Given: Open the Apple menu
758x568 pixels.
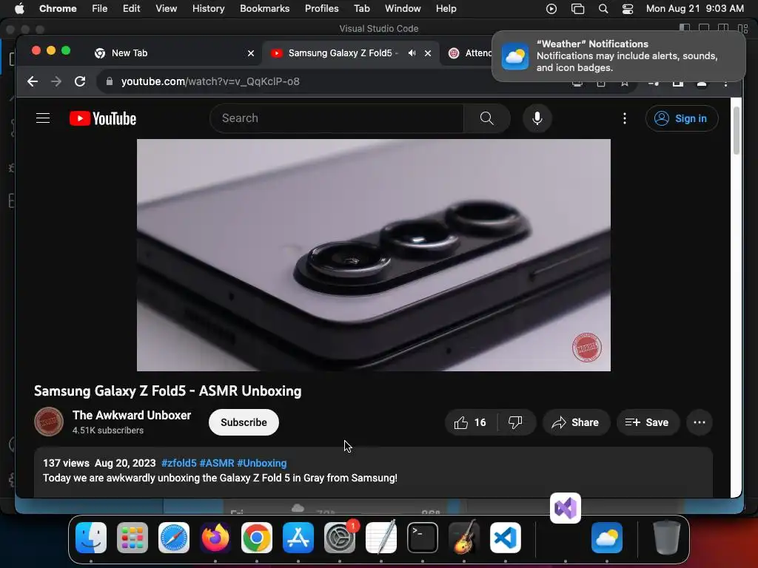Looking at the screenshot, I should coord(19,9).
